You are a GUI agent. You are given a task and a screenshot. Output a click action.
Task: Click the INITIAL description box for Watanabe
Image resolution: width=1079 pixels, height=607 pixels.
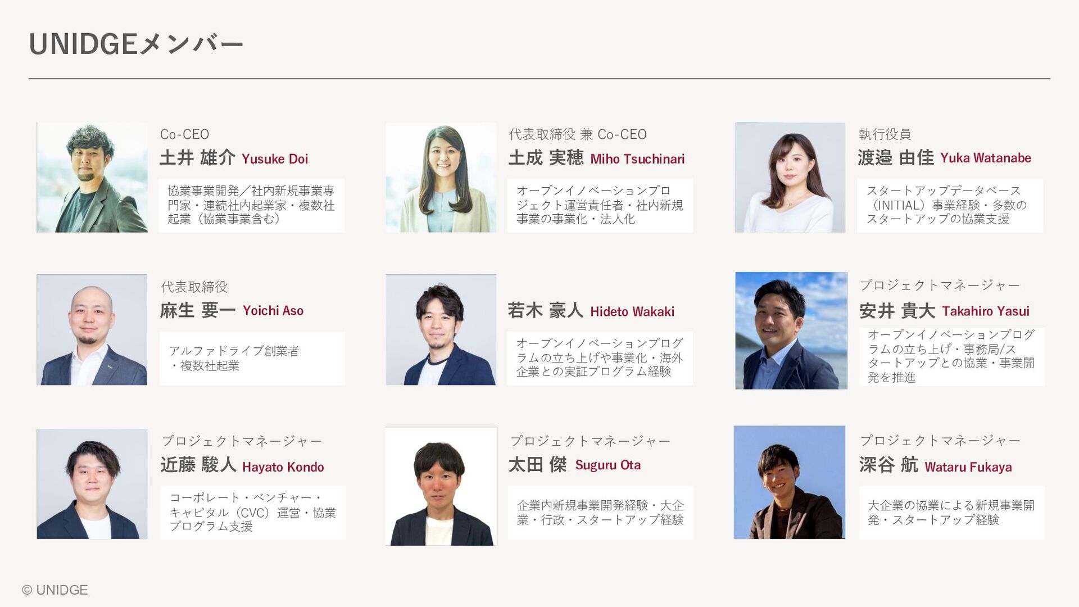[x=950, y=205]
